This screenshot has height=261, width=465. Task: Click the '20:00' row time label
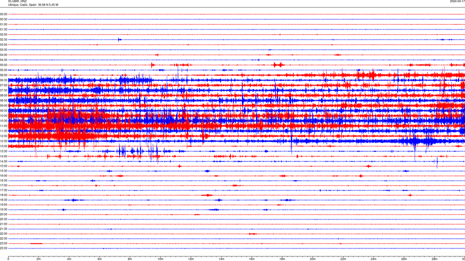[3, 215]
